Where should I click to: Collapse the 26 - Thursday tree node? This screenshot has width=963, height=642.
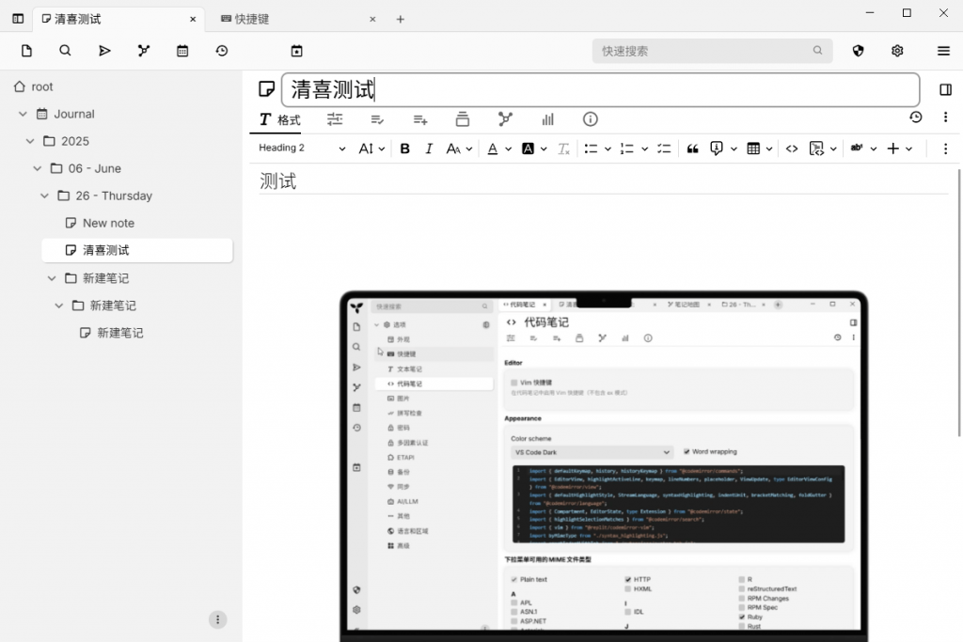[45, 196]
